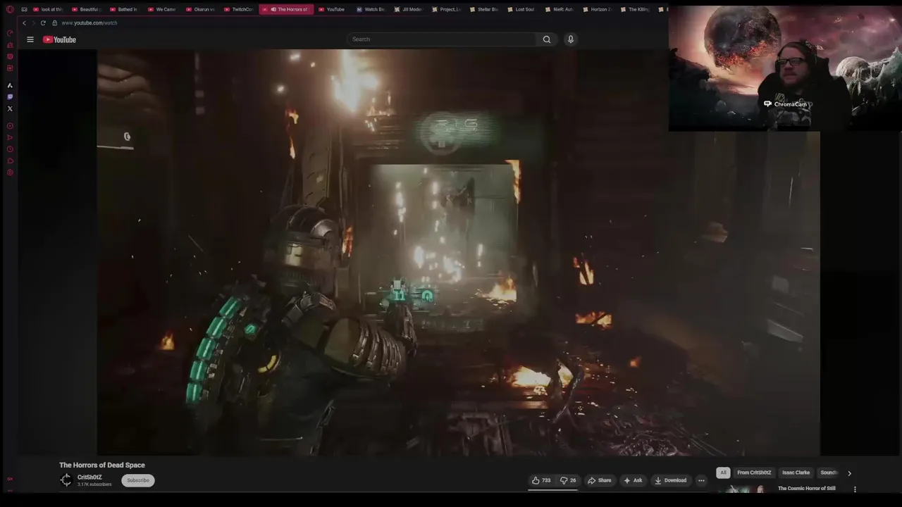Screen dimensions: 902x507
Task: Click the Search input field
Action: [443, 39]
